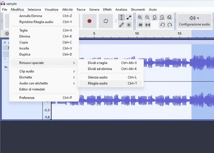Screen dimensions: 214x153
Task: Open the Attività menu
Action: click(x=67, y=9)
